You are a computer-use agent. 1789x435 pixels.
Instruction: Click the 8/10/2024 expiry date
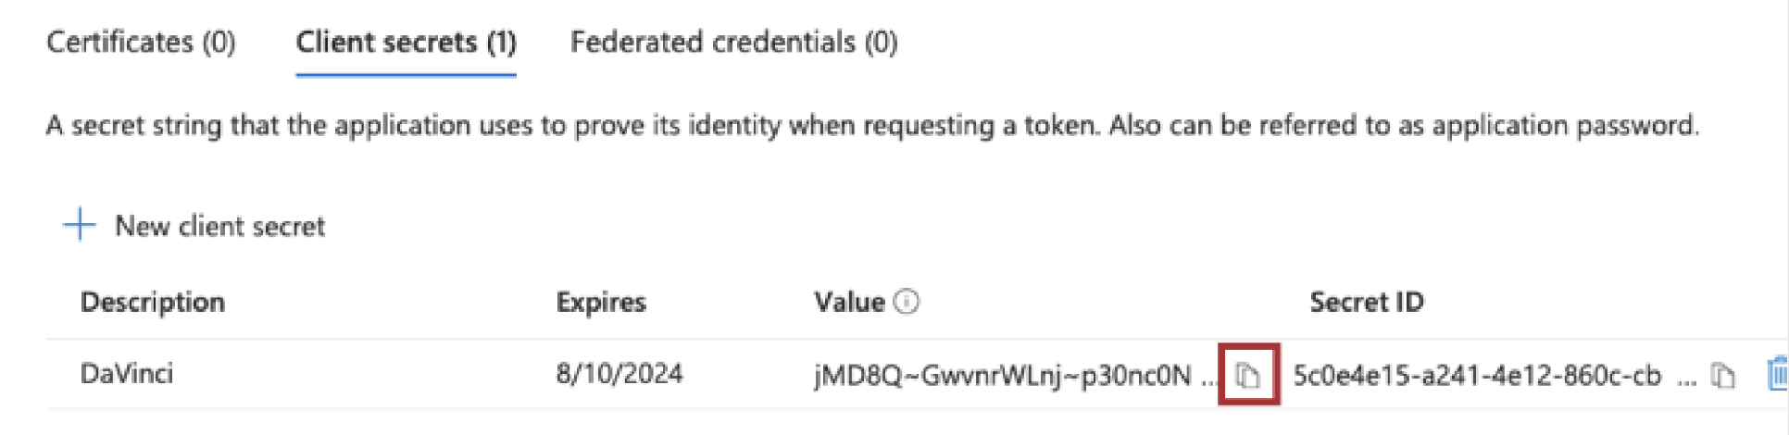[619, 374]
